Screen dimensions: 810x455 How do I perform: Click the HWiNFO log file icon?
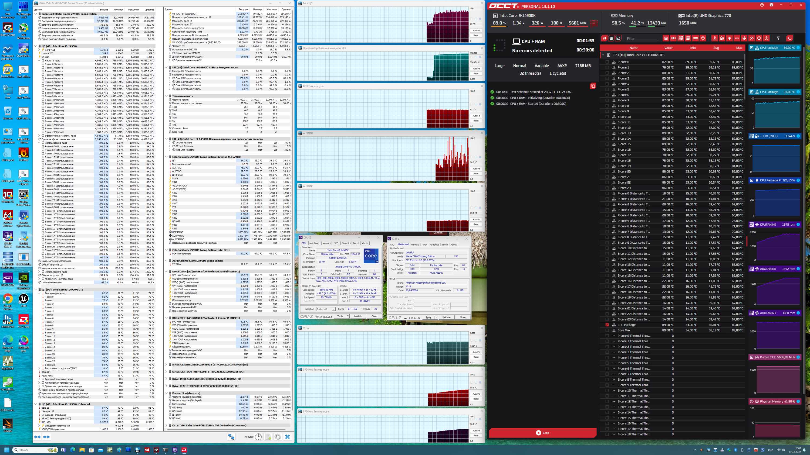tap(268, 437)
